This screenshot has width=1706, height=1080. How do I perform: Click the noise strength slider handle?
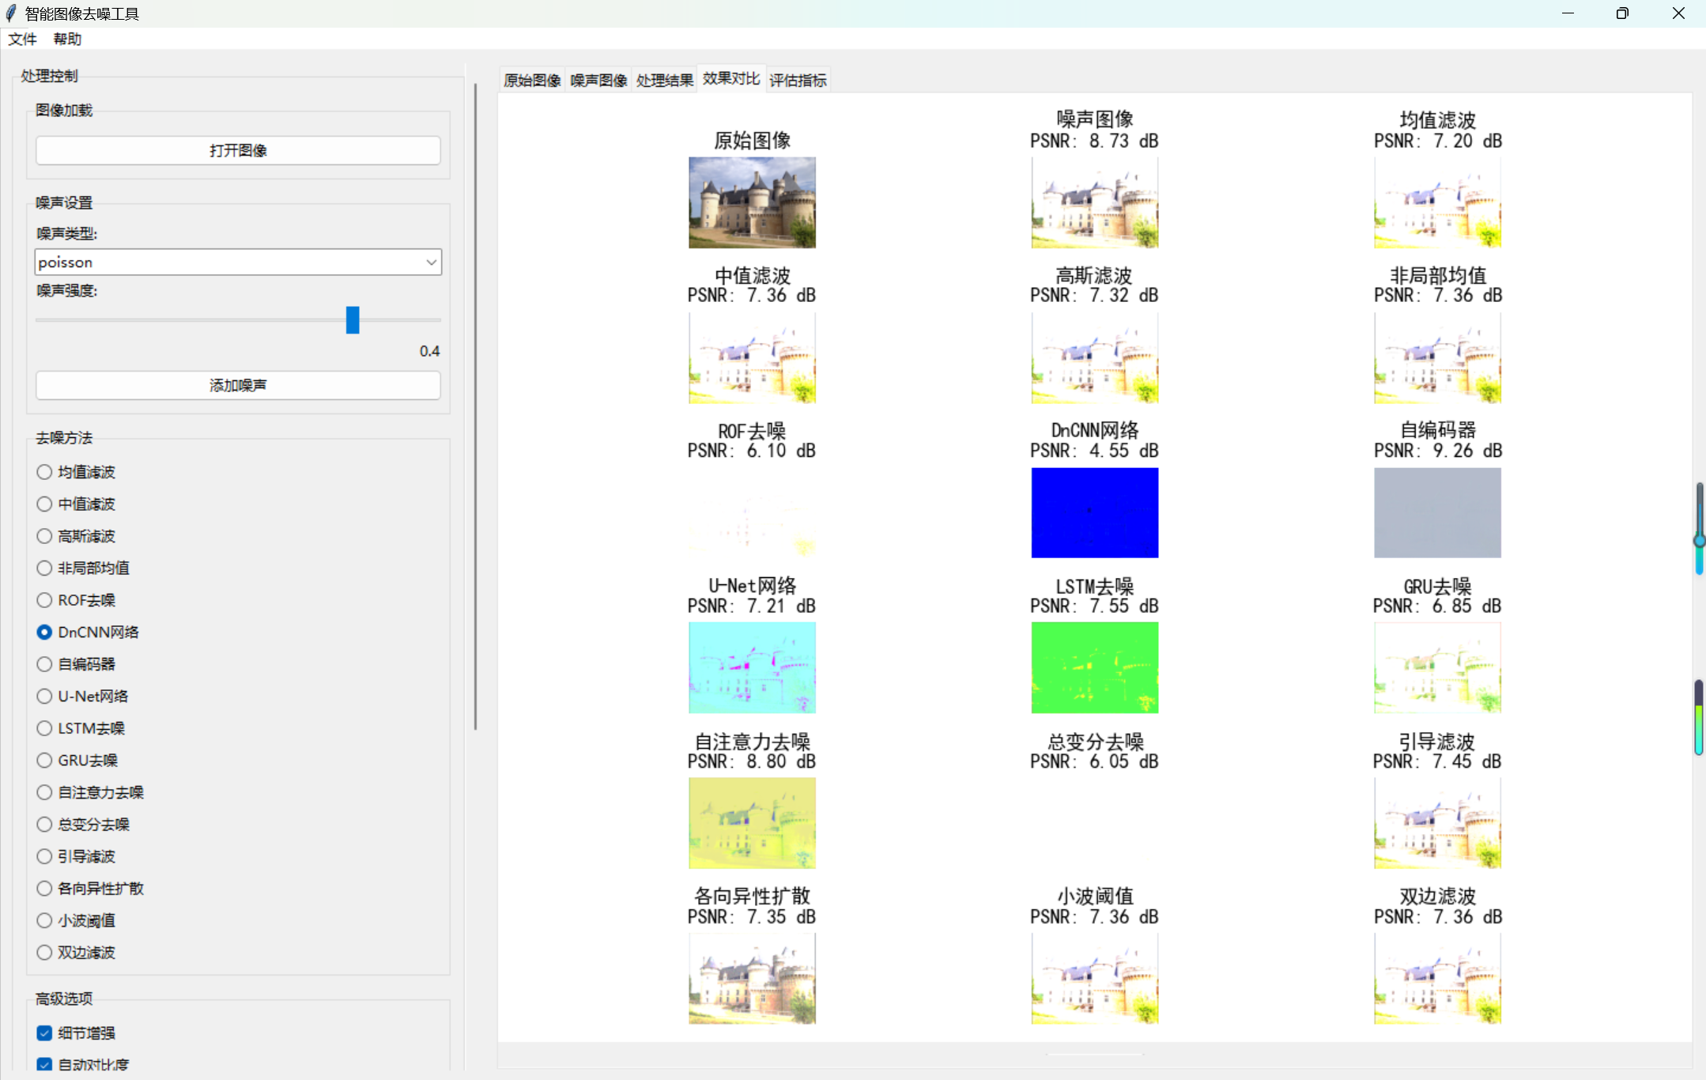pyautogui.click(x=353, y=320)
